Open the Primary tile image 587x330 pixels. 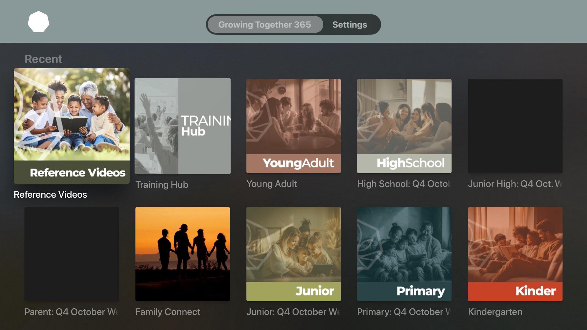(x=404, y=254)
